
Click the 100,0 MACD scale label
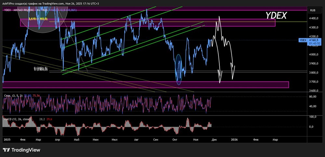[x=313, y=117]
